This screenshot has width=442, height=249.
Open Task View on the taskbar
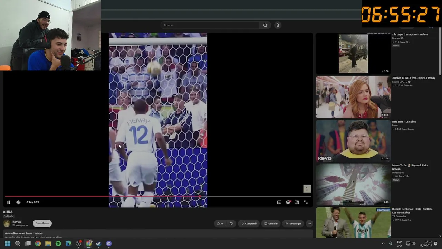click(28, 243)
